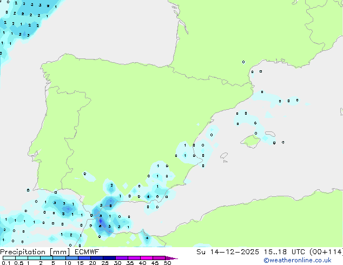
Task: Click the (00+114) forecast run label
Action: tap(326, 252)
